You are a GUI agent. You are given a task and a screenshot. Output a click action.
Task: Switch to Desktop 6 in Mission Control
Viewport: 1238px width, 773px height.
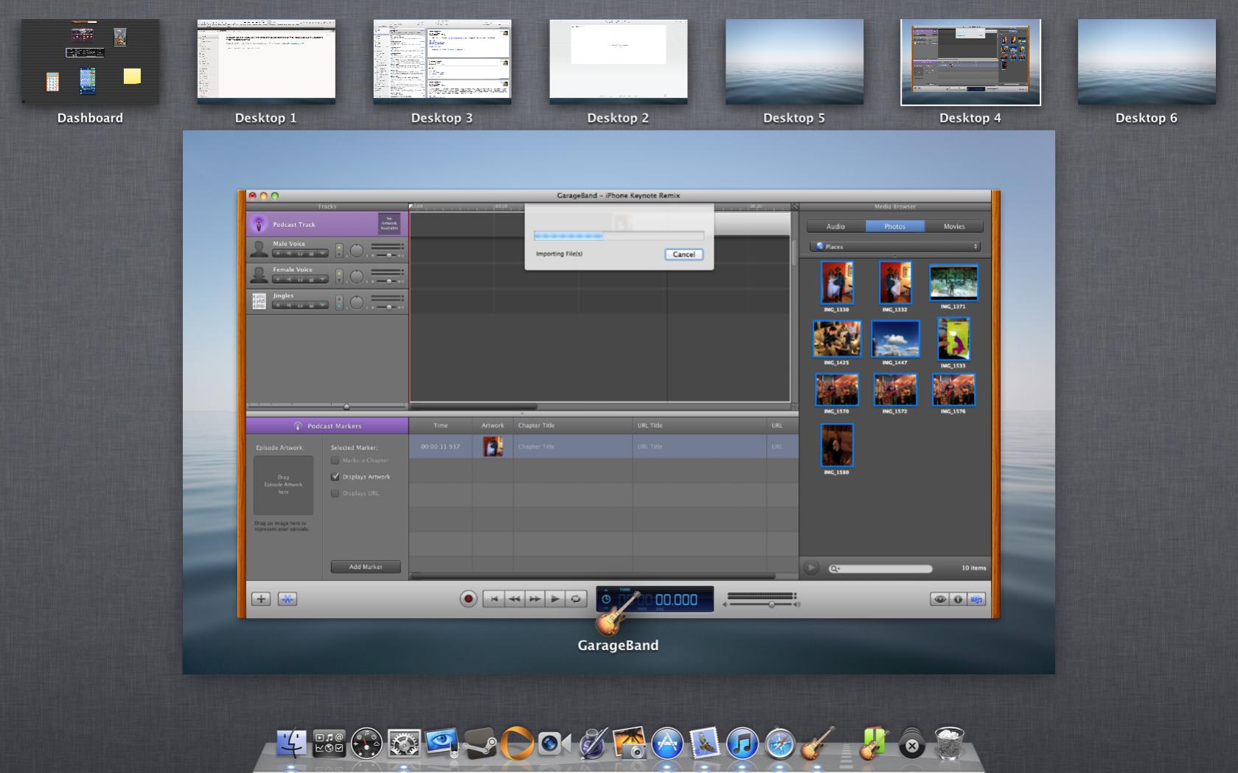[1147, 62]
